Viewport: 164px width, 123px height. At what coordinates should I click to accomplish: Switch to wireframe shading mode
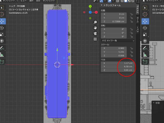tap(122, 1)
